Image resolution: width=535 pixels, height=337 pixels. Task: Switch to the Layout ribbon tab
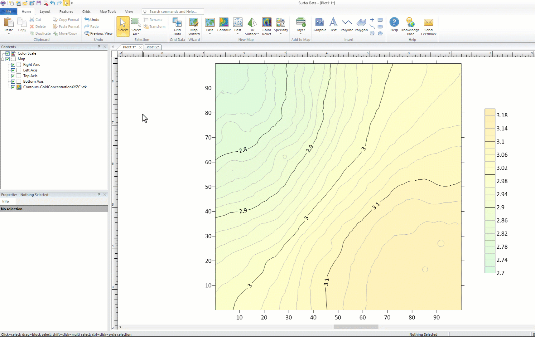(x=45, y=12)
